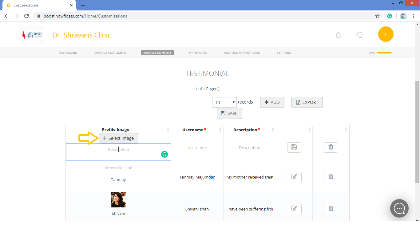
Task: Click the SAVE button above the table
Action: 229,113
